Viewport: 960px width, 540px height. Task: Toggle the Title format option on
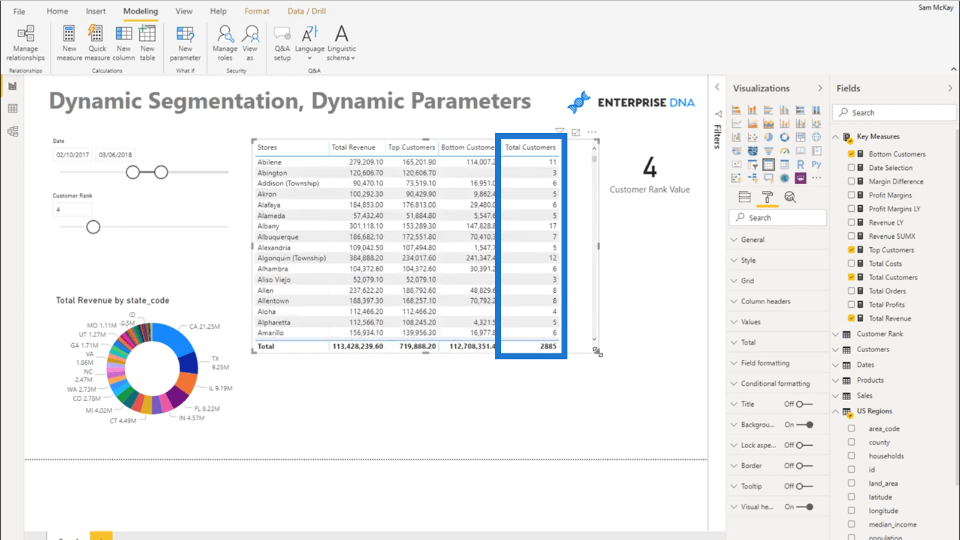coord(804,404)
